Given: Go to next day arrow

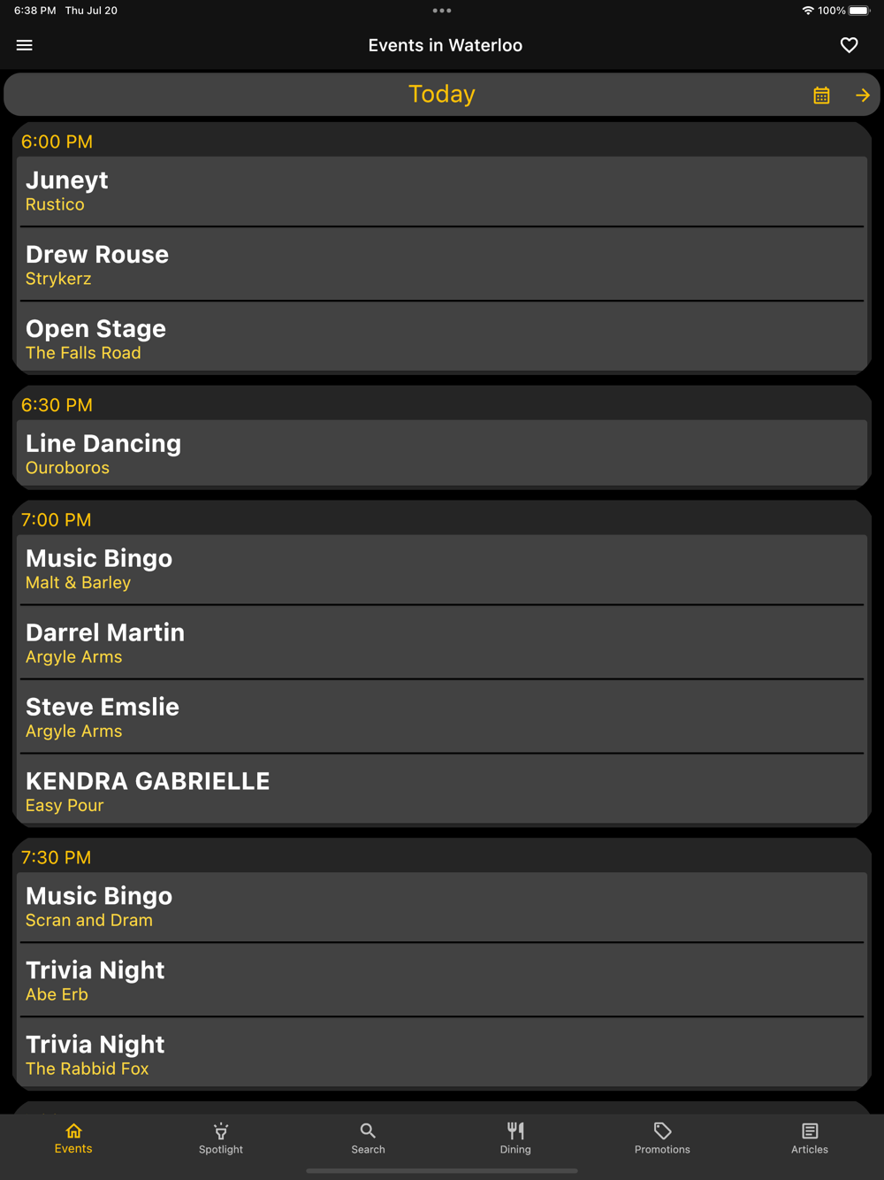Looking at the screenshot, I should (863, 96).
